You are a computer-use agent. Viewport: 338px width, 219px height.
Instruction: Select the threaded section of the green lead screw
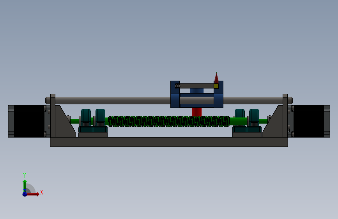coord(169,121)
